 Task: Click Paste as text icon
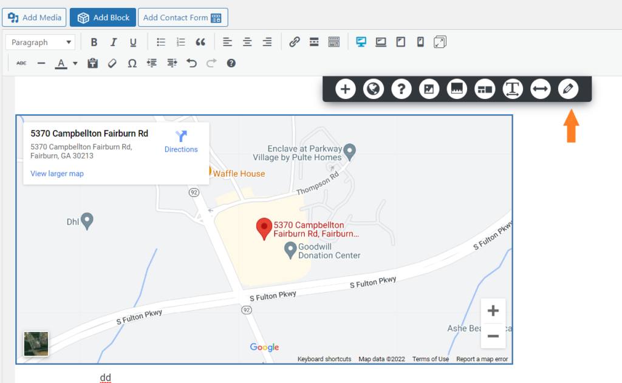[x=92, y=63]
